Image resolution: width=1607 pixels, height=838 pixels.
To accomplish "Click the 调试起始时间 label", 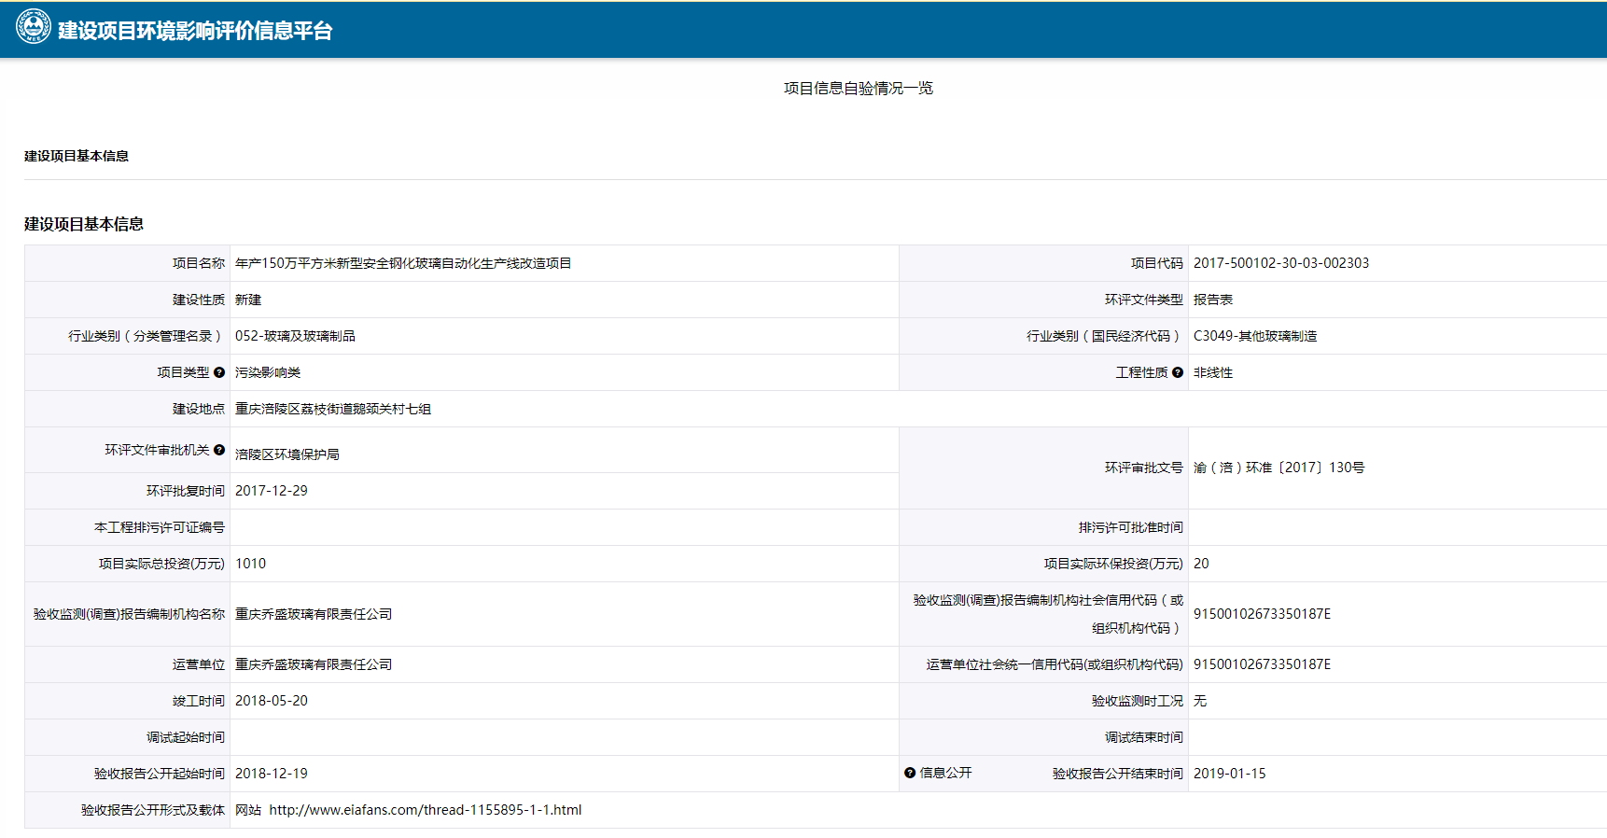I will point(186,737).
